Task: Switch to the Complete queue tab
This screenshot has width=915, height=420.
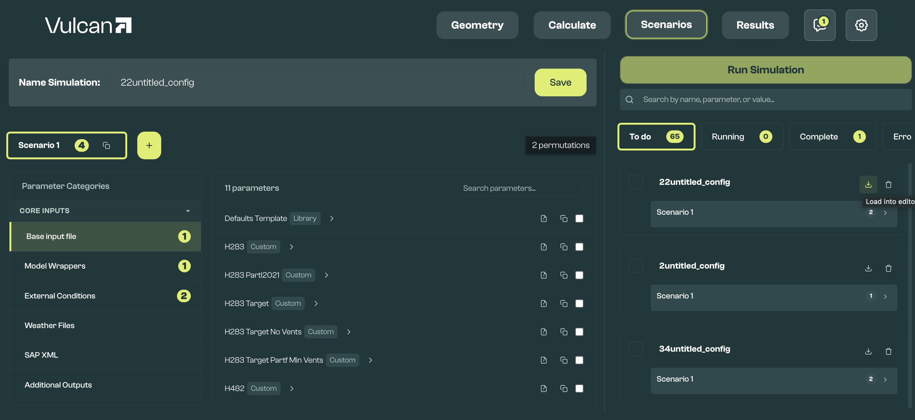Action: [833, 137]
